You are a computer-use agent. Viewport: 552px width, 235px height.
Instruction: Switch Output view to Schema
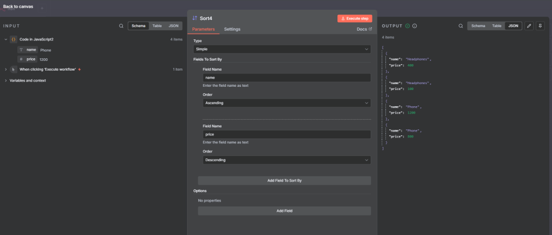pyautogui.click(x=478, y=26)
